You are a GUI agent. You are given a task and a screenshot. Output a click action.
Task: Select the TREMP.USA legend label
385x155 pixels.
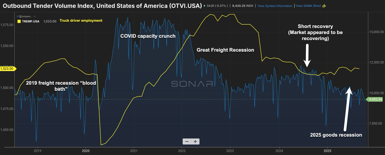pos(31,21)
